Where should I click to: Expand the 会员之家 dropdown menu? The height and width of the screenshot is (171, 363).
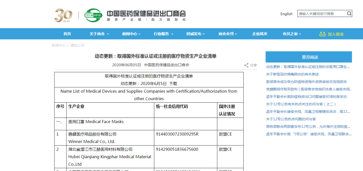[x=292, y=34]
